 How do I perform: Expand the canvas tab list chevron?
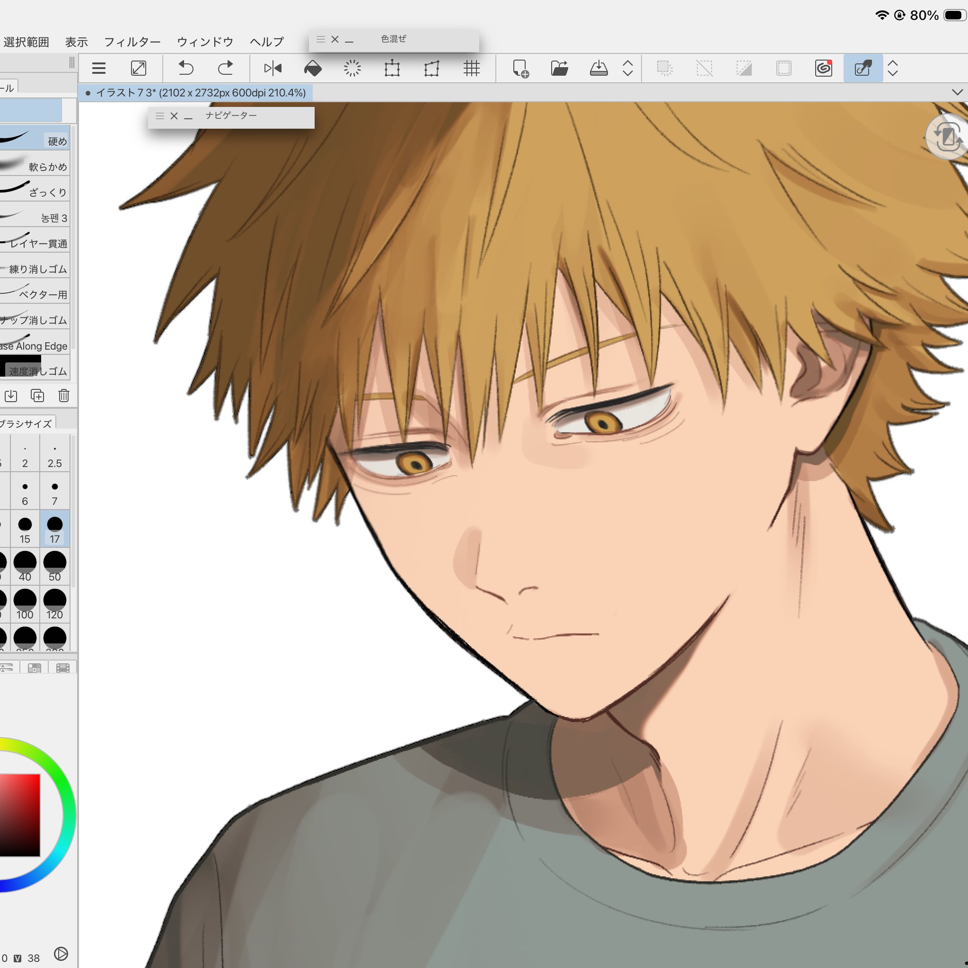click(x=957, y=93)
